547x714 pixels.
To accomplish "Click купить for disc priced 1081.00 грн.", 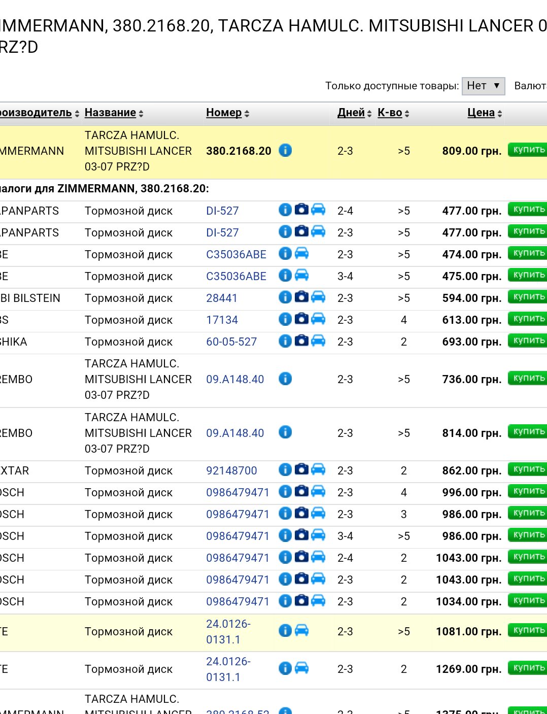I will pos(528,630).
